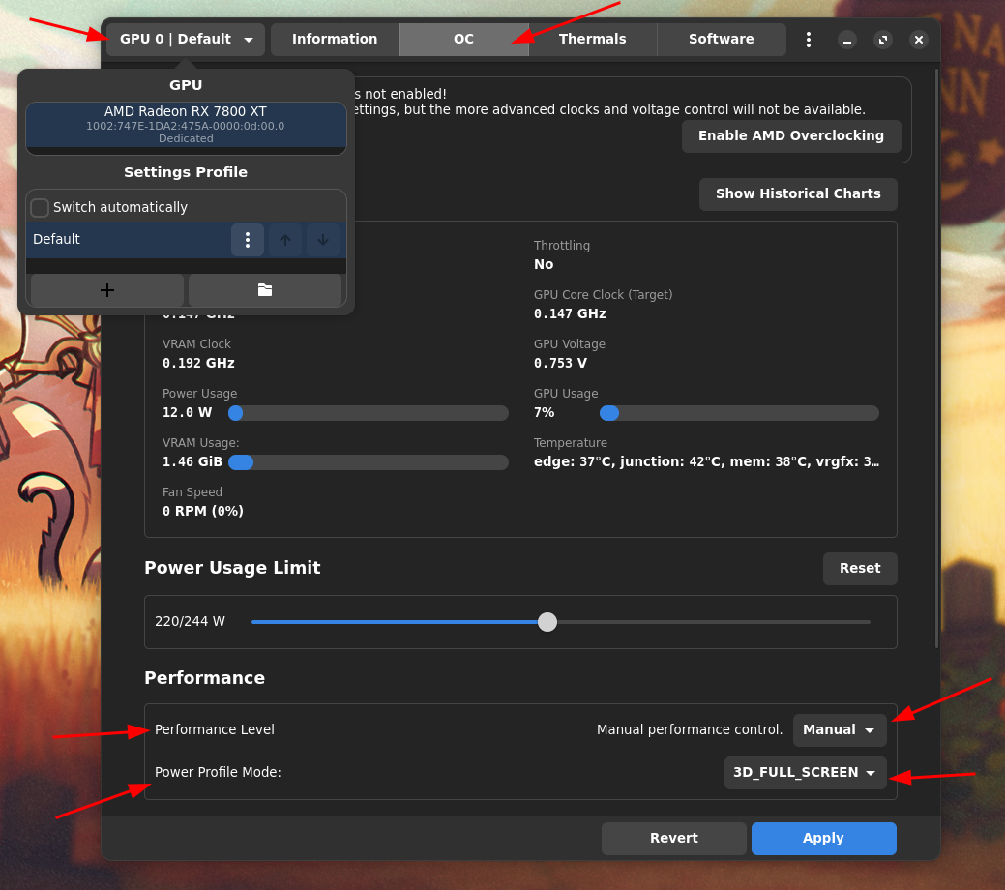Switch to the Information tab
The image size is (1005, 890).
pos(334,40)
